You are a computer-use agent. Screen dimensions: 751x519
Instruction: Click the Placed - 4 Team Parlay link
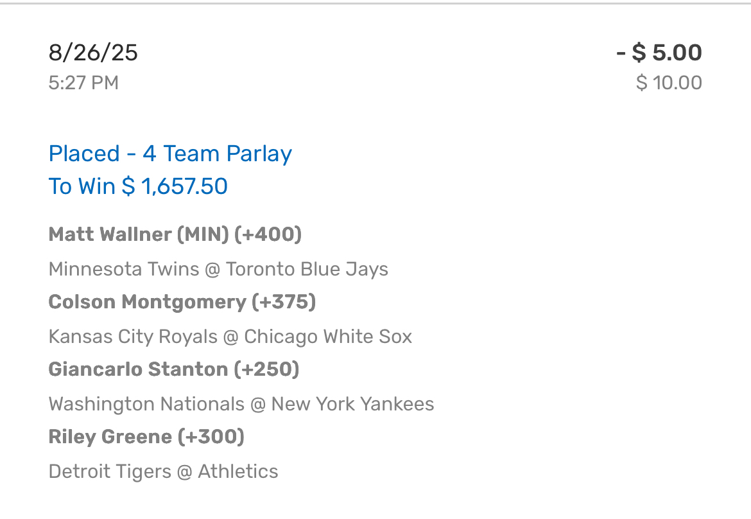tap(170, 154)
